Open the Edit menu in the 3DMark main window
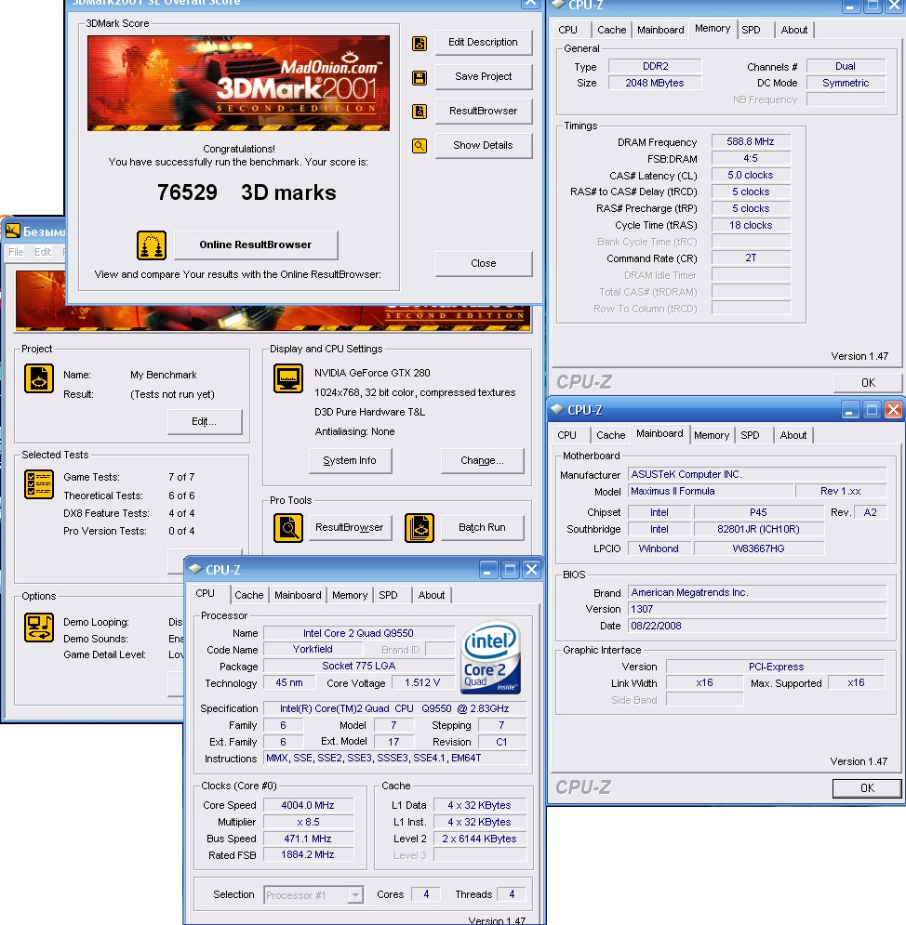Viewport: 906px width, 925px height. (43, 252)
